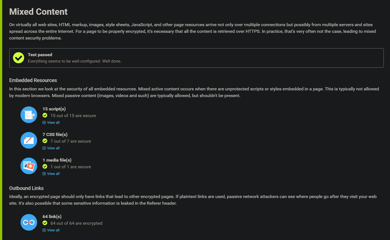Image resolution: width=390 pixels, height=240 pixels.
Task: Click checkmark beside 7 out of 7 secure
Action: tap(45, 141)
